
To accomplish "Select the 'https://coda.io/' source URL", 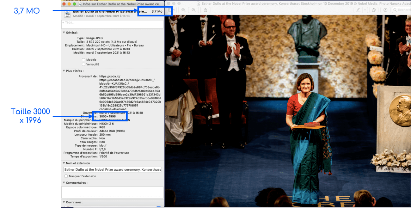I will pos(110,76).
